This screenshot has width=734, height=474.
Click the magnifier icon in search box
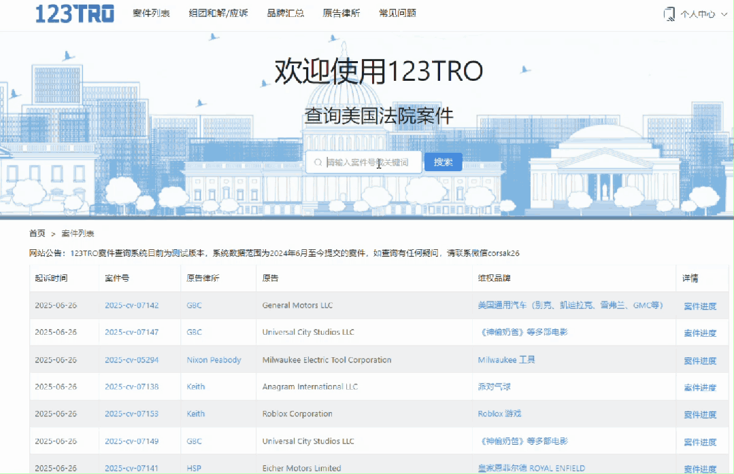click(318, 163)
